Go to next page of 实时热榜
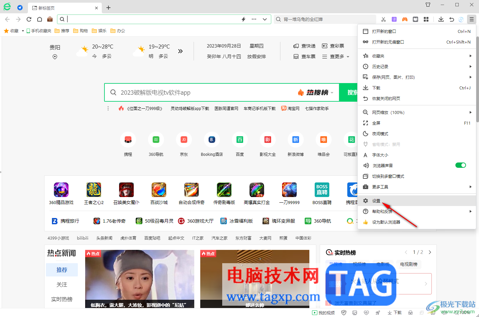The height and width of the screenshot is (317, 479). click(x=430, y=252)
